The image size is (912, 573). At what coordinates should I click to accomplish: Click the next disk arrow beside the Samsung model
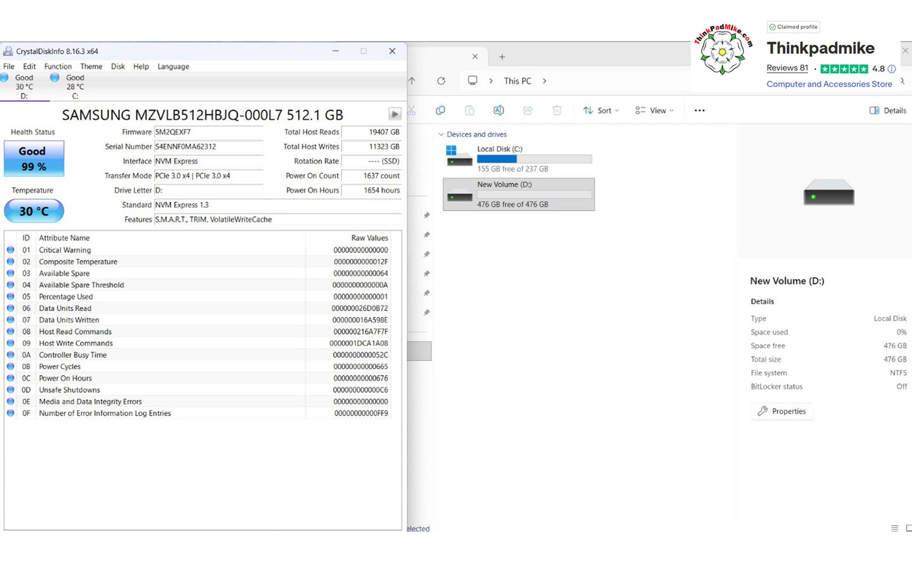394,114
